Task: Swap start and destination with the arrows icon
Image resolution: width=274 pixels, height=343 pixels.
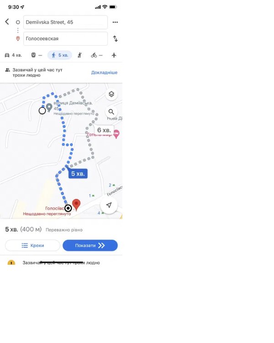Action: click(116, 39)
